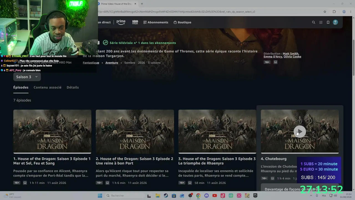355x200 pixels.
Task: Open episode 3 thumbnail Le triomphe de Rhaenyra
Action: [217, 131]
